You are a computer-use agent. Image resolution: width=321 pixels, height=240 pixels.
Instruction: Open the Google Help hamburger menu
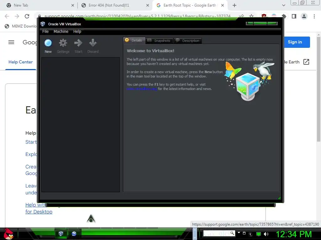11,42
